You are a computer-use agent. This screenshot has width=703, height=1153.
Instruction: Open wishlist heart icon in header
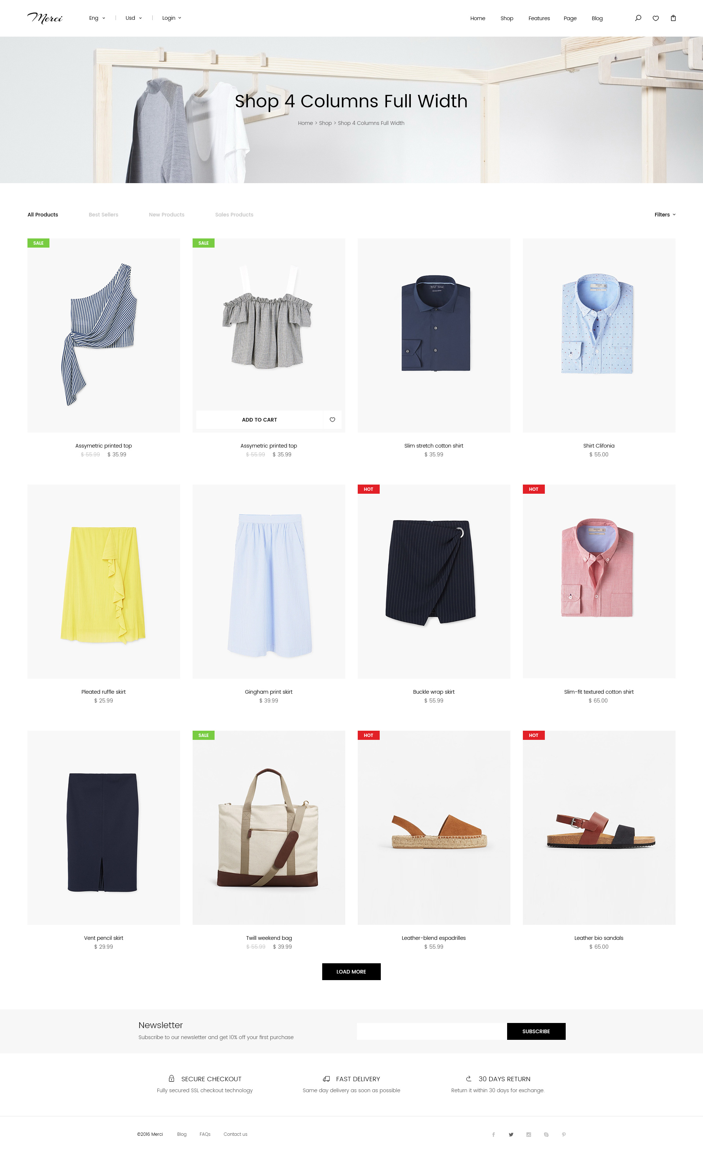click(656, 18)
